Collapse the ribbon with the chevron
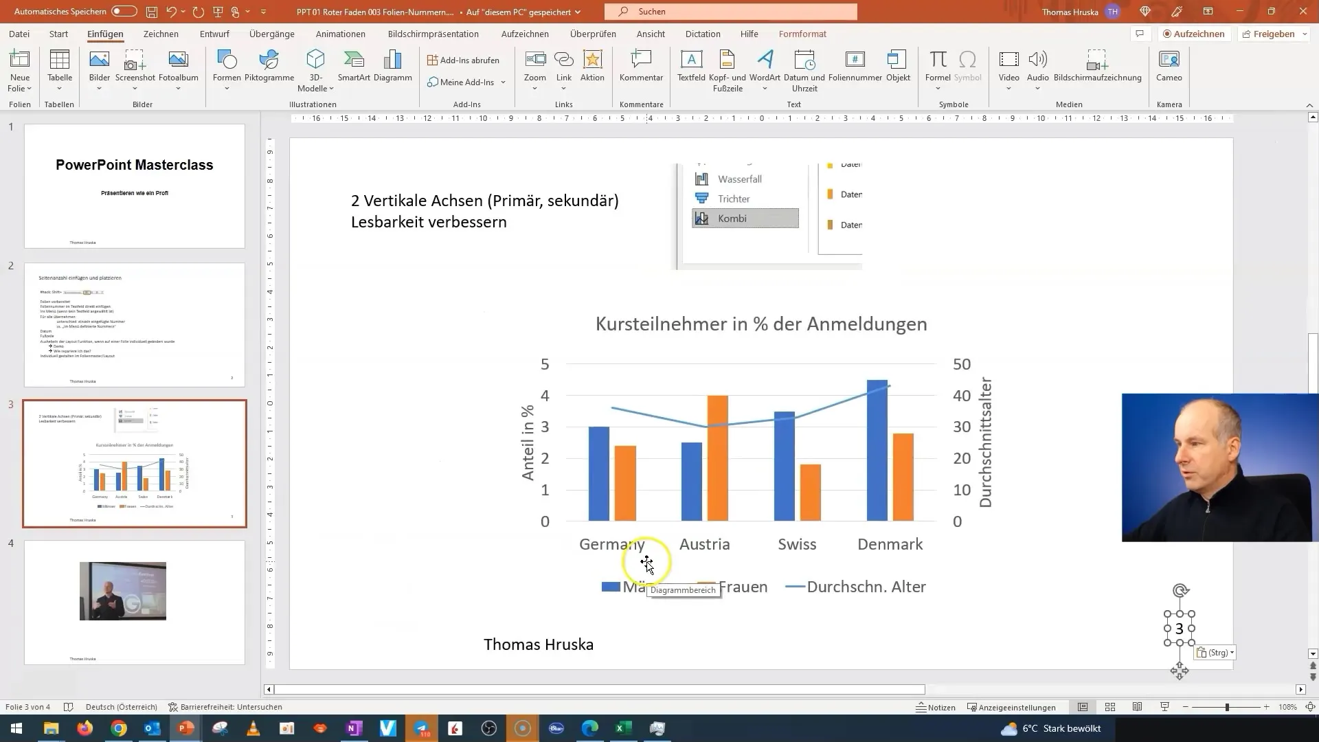Image resolution: width=1319 pixels, height=742 pixels. (x=1309, y=105)
